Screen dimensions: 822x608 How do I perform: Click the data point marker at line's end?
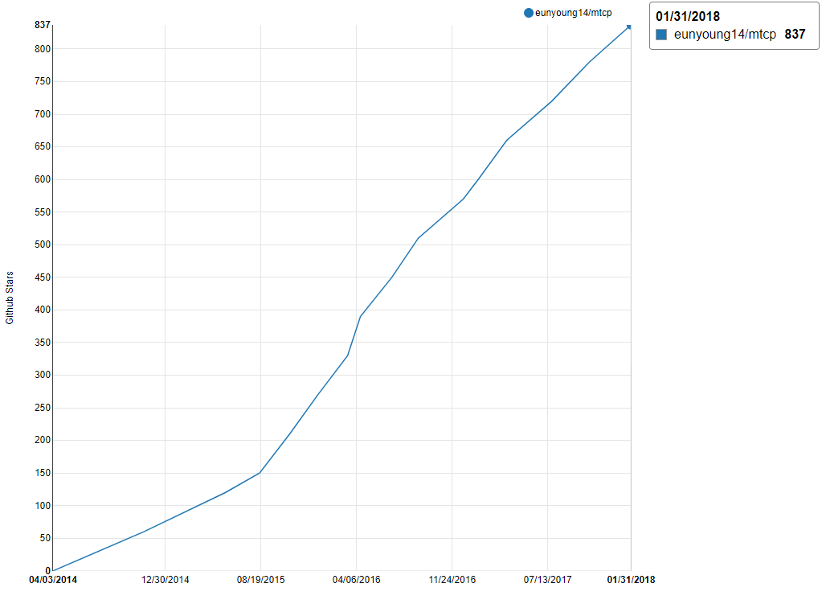(x=629, y=27)
